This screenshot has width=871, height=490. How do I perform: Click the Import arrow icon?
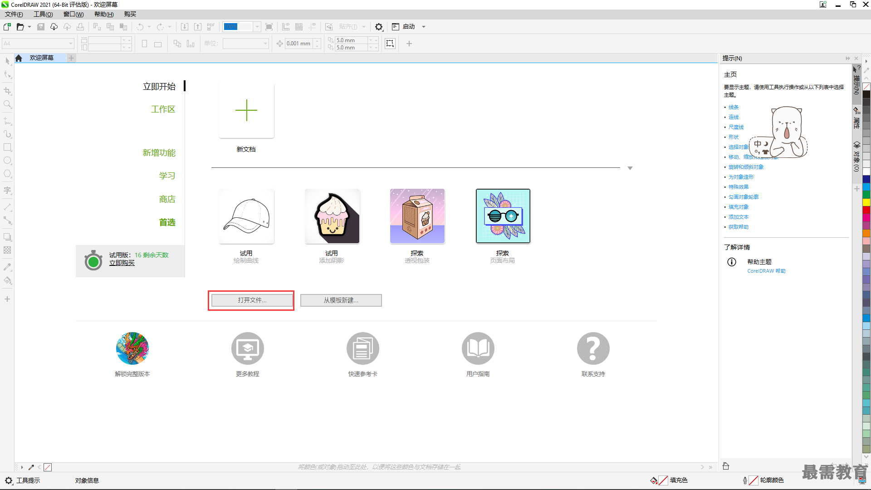pos(185,27)
